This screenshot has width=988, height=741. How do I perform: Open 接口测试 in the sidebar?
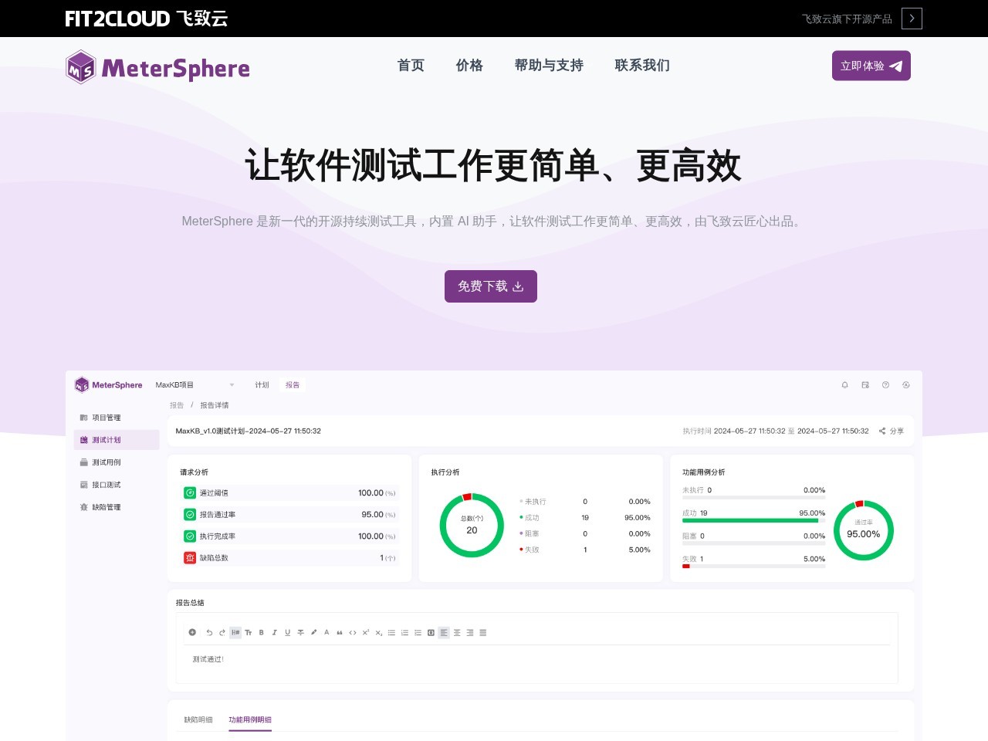117,485
